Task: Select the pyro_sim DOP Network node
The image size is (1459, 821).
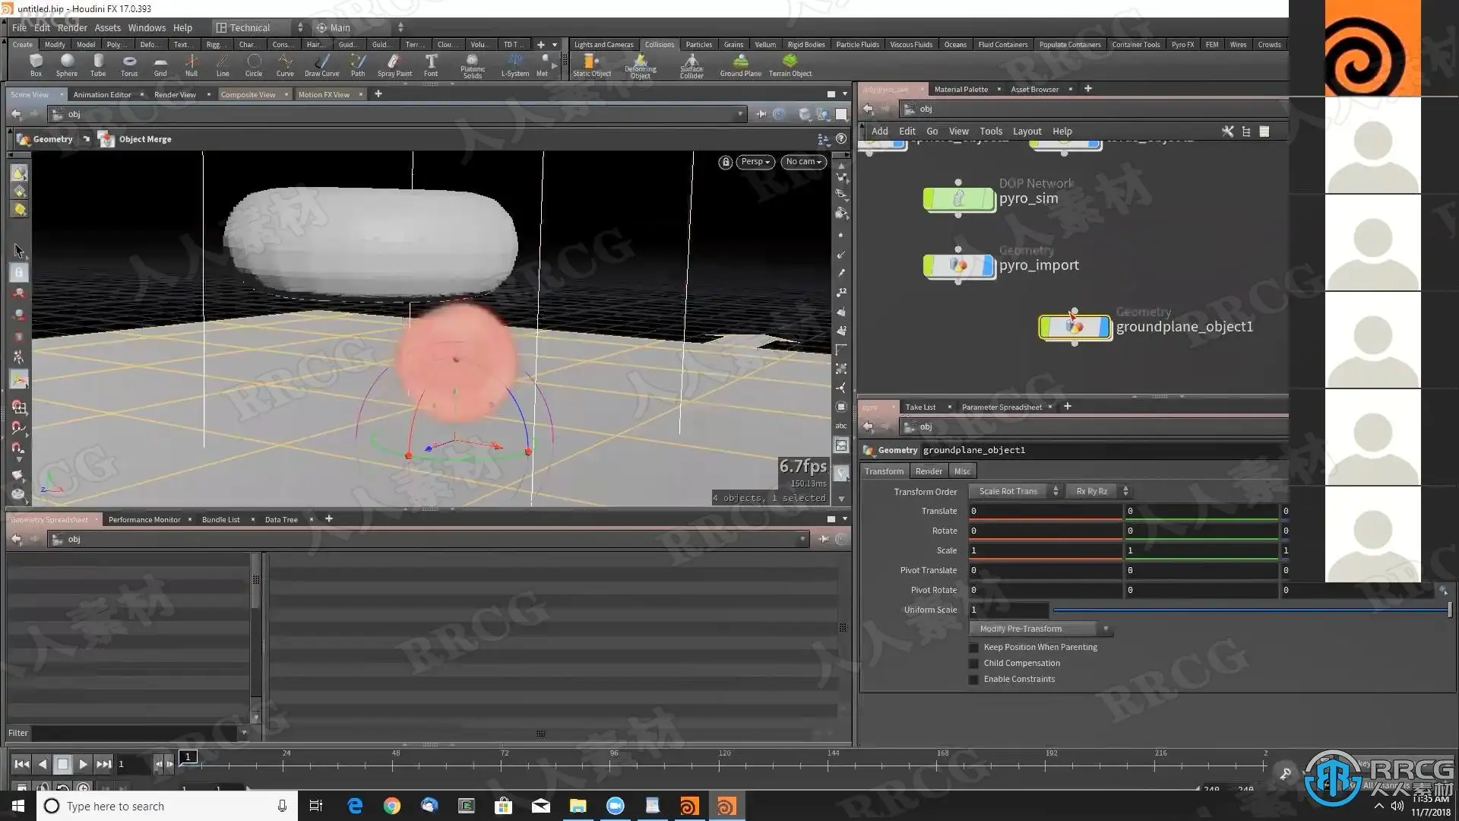Action: click(957, 199)
